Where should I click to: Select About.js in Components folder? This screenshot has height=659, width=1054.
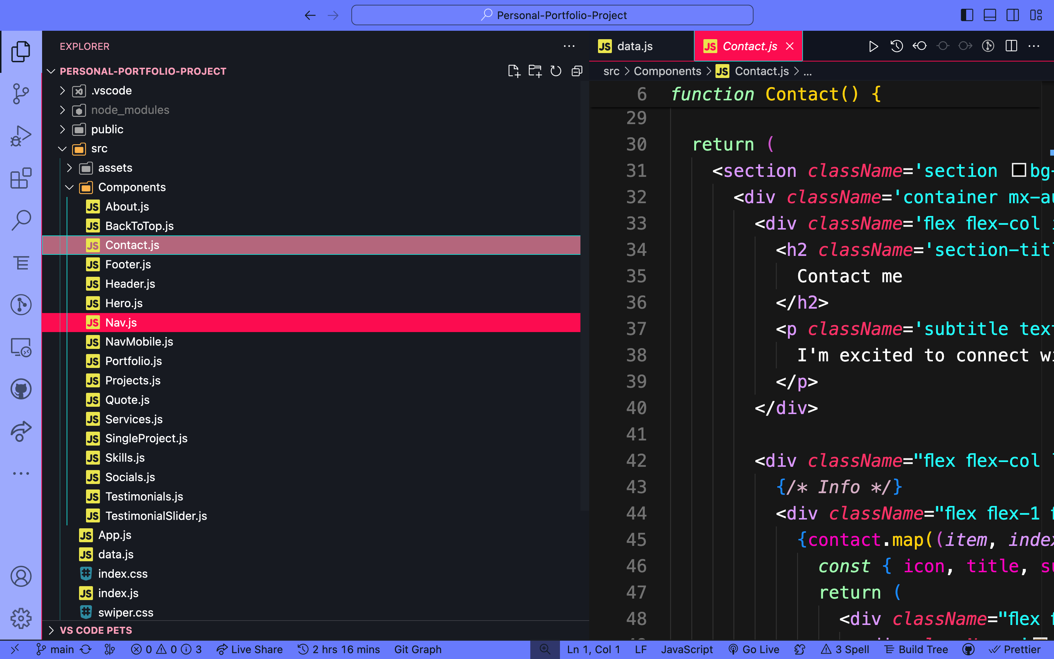[127, 206]
